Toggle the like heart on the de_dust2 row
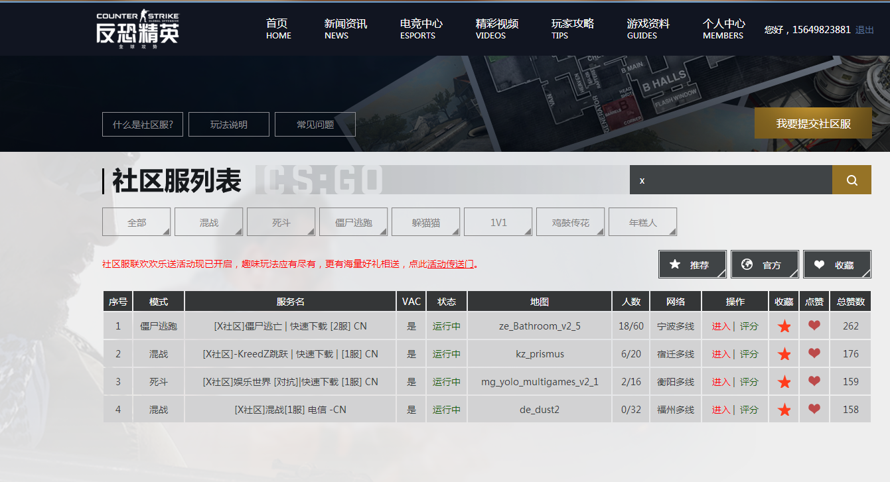Screen dimensions: 890x482 (x=814, y=409)
